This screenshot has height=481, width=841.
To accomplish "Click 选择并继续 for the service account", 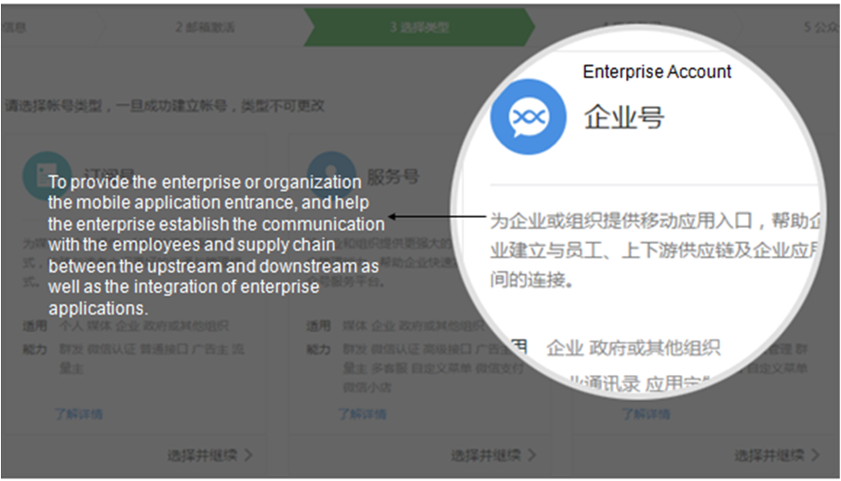I will (486, 455).
